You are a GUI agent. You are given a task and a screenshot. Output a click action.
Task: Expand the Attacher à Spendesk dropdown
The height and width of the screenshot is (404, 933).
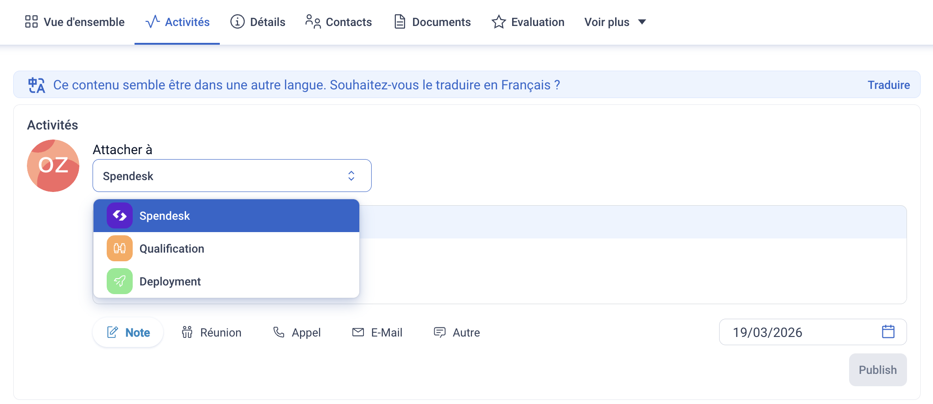(232, 176)
